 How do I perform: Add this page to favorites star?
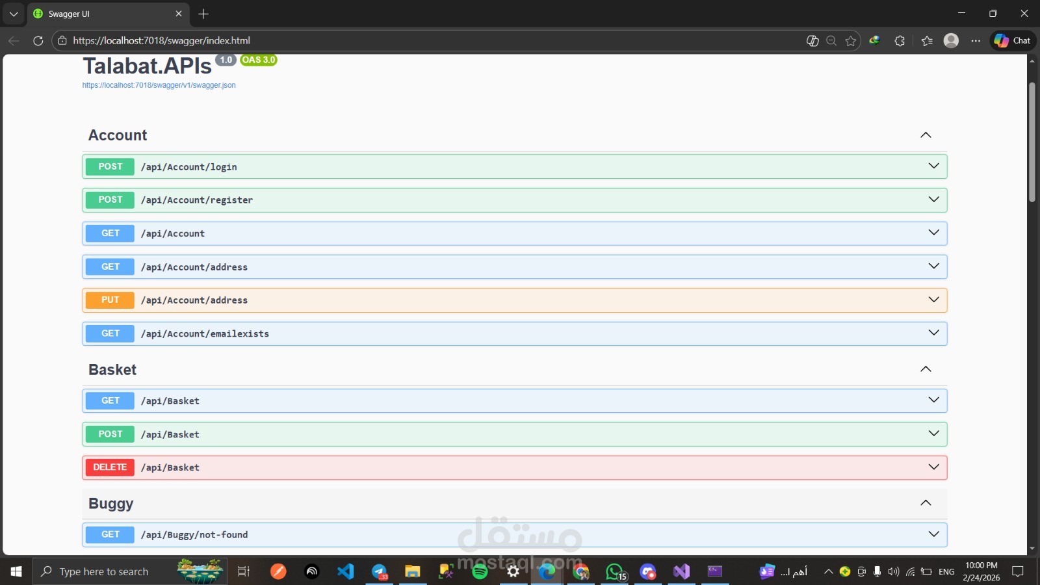(x=851, y=41)
